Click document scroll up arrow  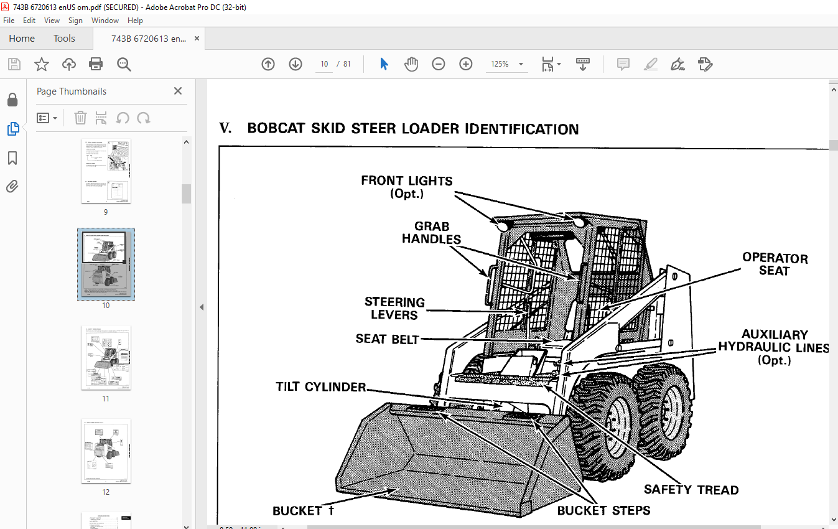(x=833, y=90)
